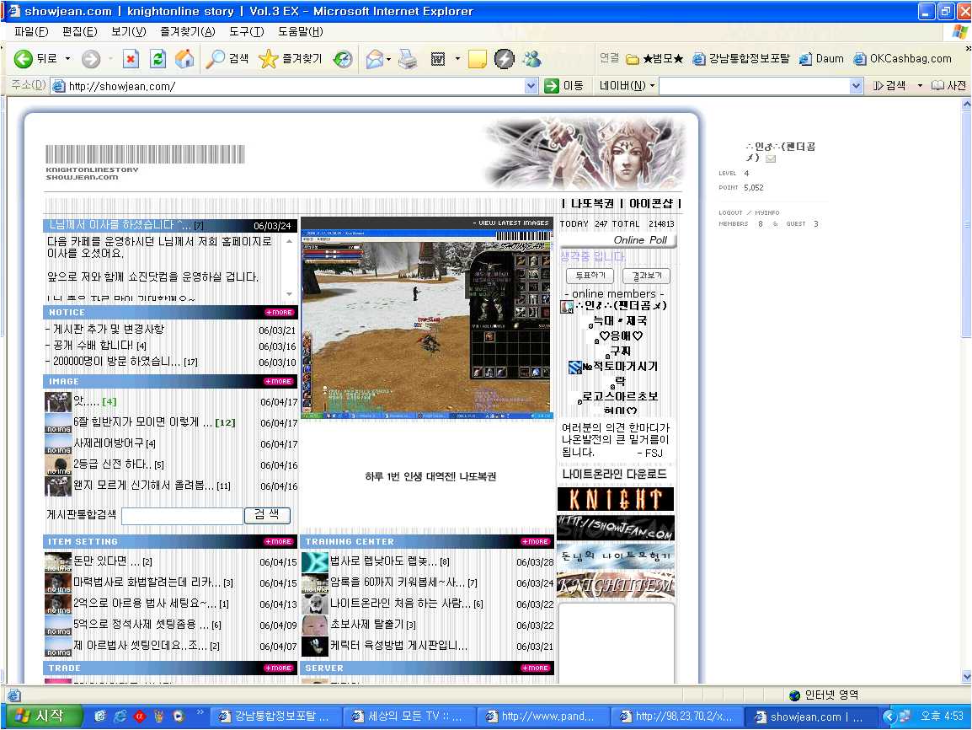Click the Print toolbar icon

(x=408, y=59)
